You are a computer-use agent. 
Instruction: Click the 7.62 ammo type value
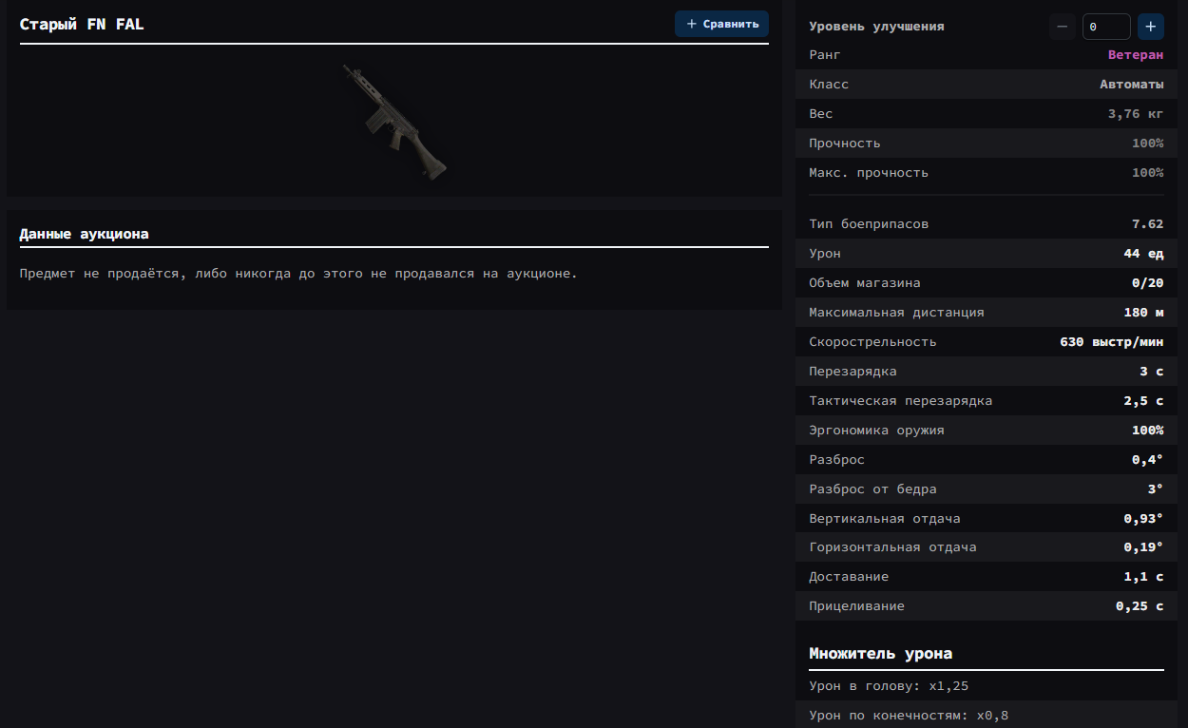pyautogui.click(x=1147, y=224)
